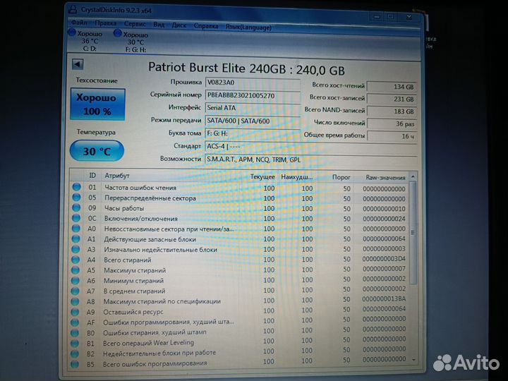Open the Правка menu
This screenshot has height=381, width=508.
tap(106, 23)
